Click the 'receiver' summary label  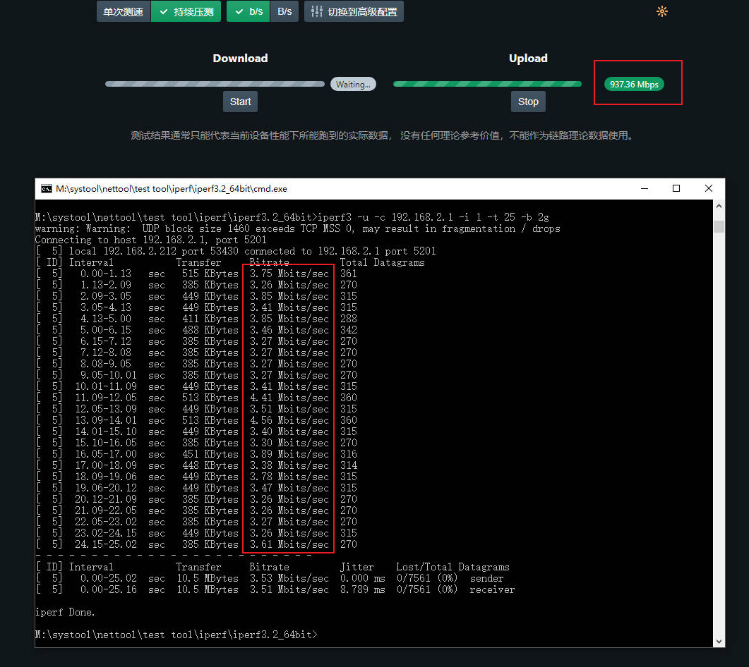click(x=493, y=589)
